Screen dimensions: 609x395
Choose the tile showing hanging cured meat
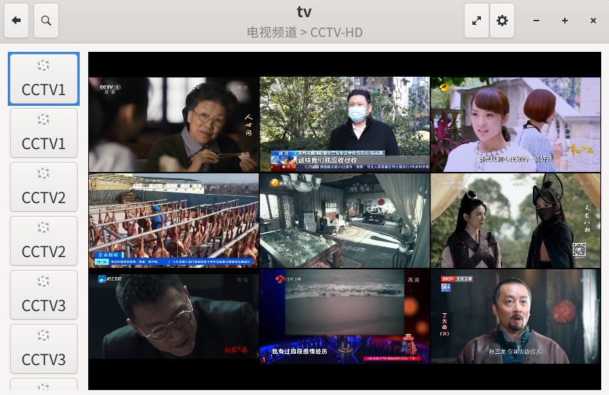click(x=174, y=220)
